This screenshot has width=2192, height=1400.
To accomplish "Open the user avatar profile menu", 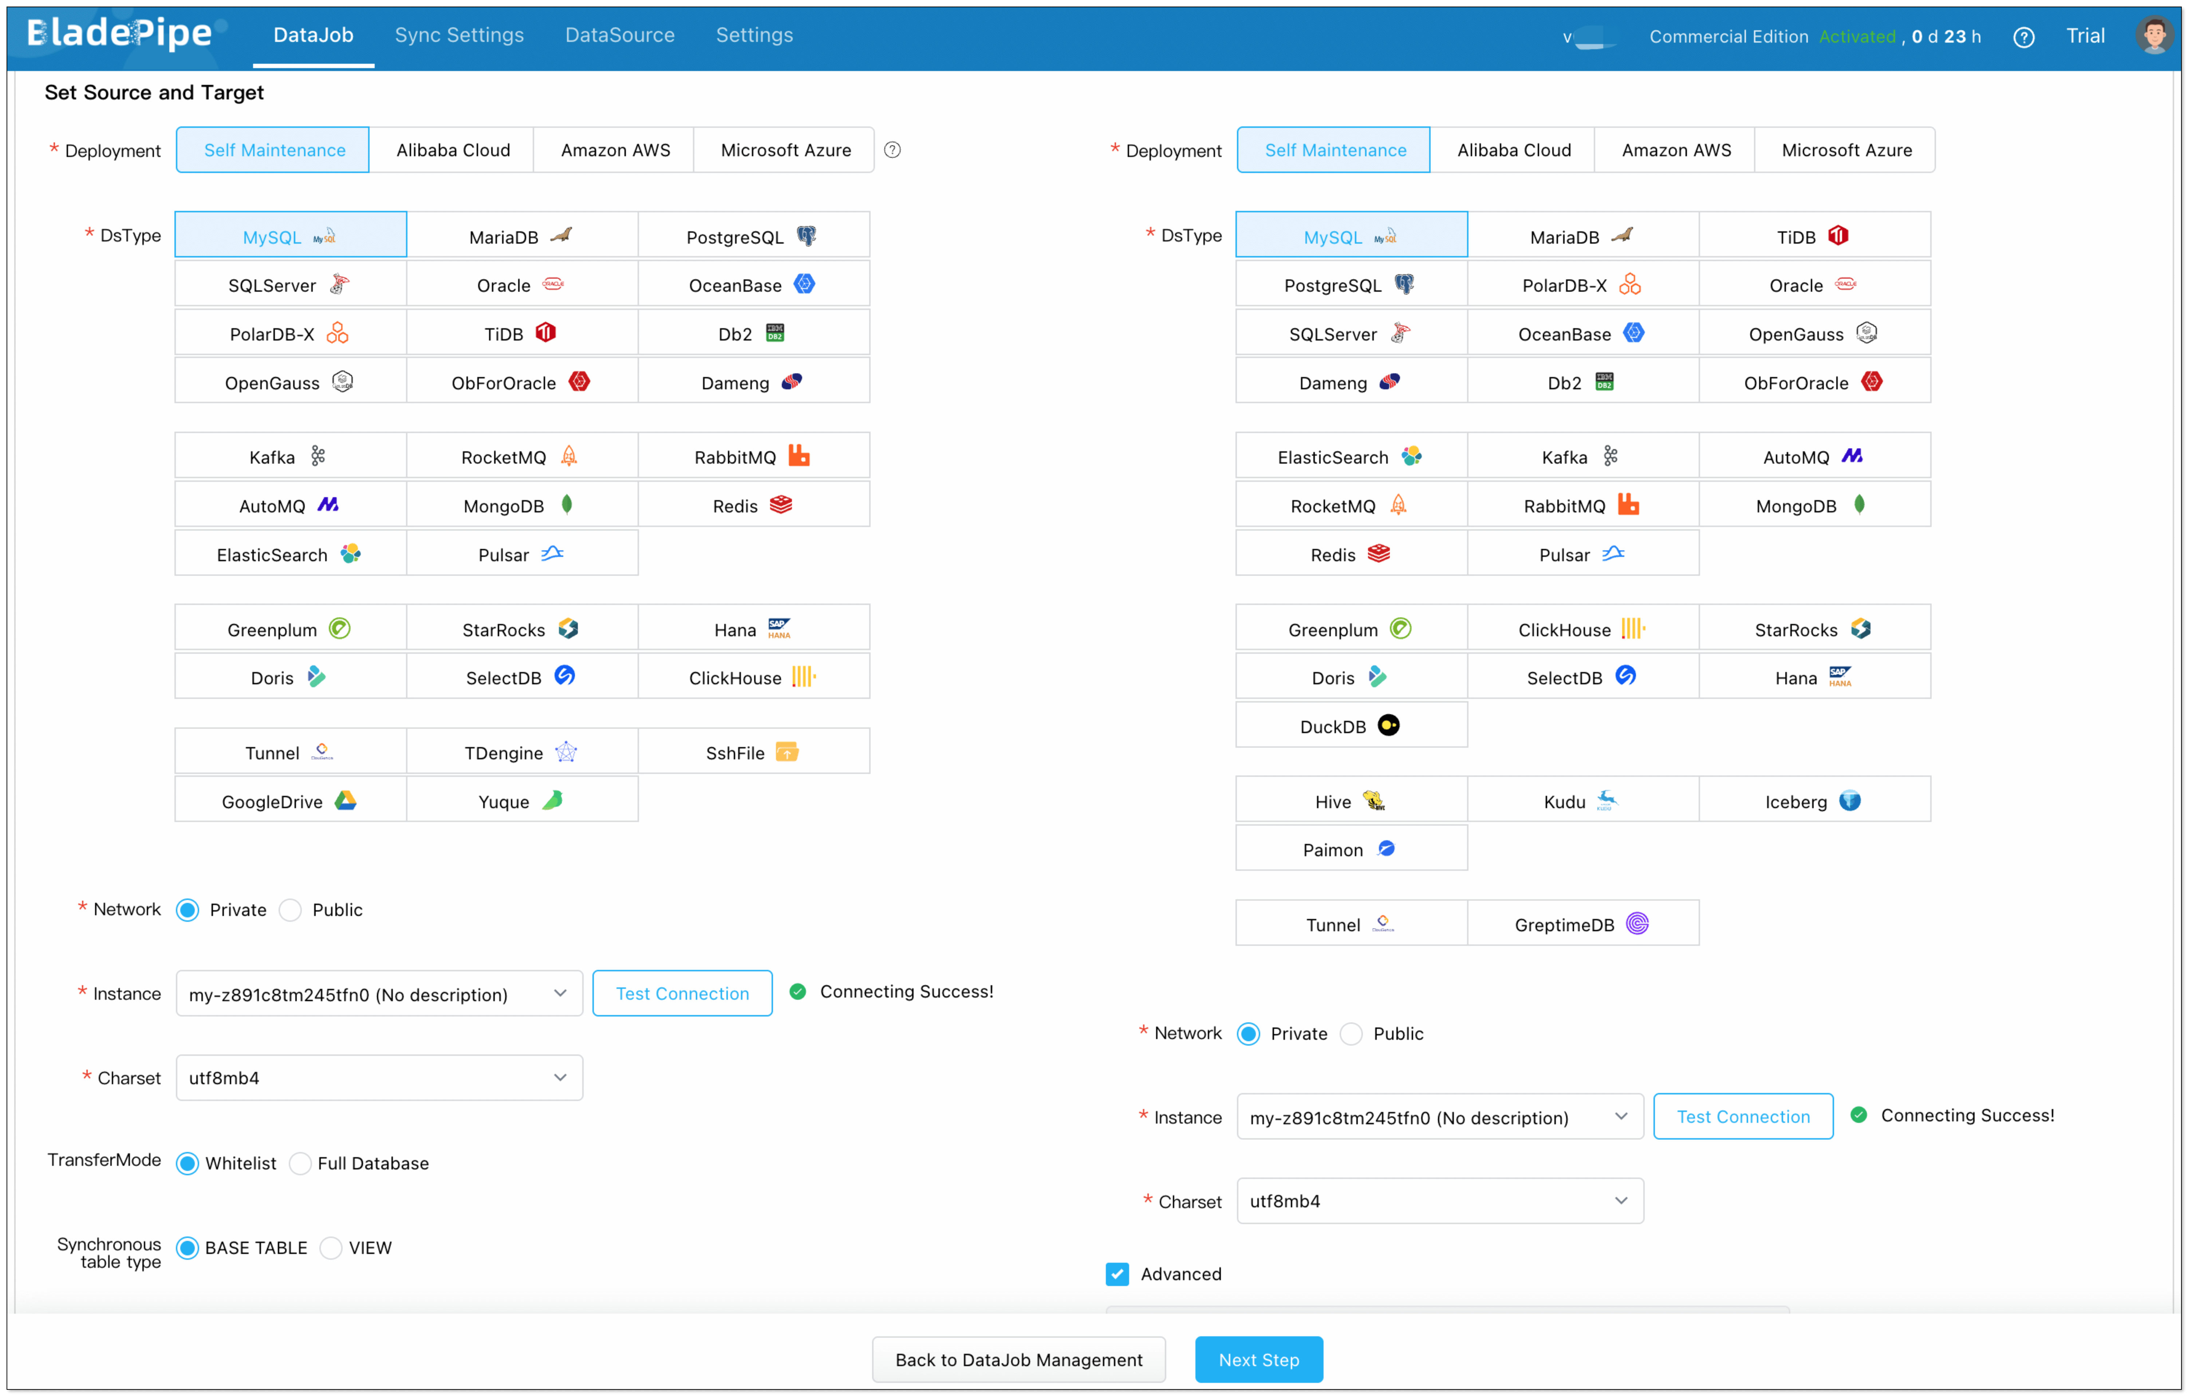I will [2154, 35].
